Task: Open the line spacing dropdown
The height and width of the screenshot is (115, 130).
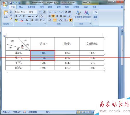Action: (70, 16)
